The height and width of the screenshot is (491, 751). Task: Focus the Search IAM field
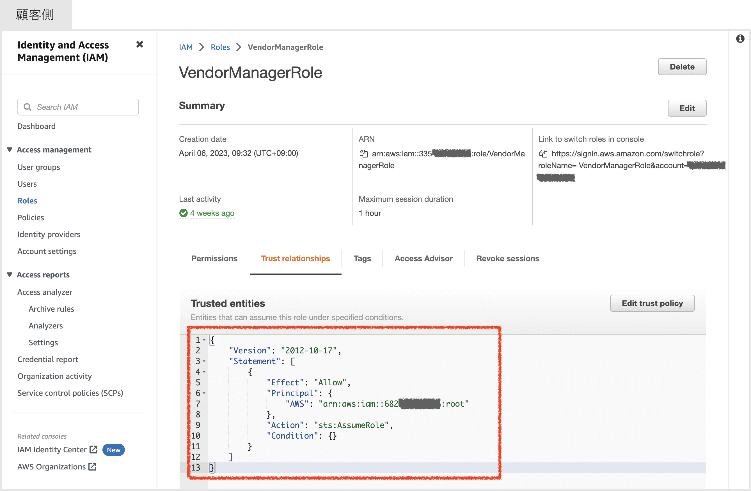pyautogui.click(x=78, y=107)
